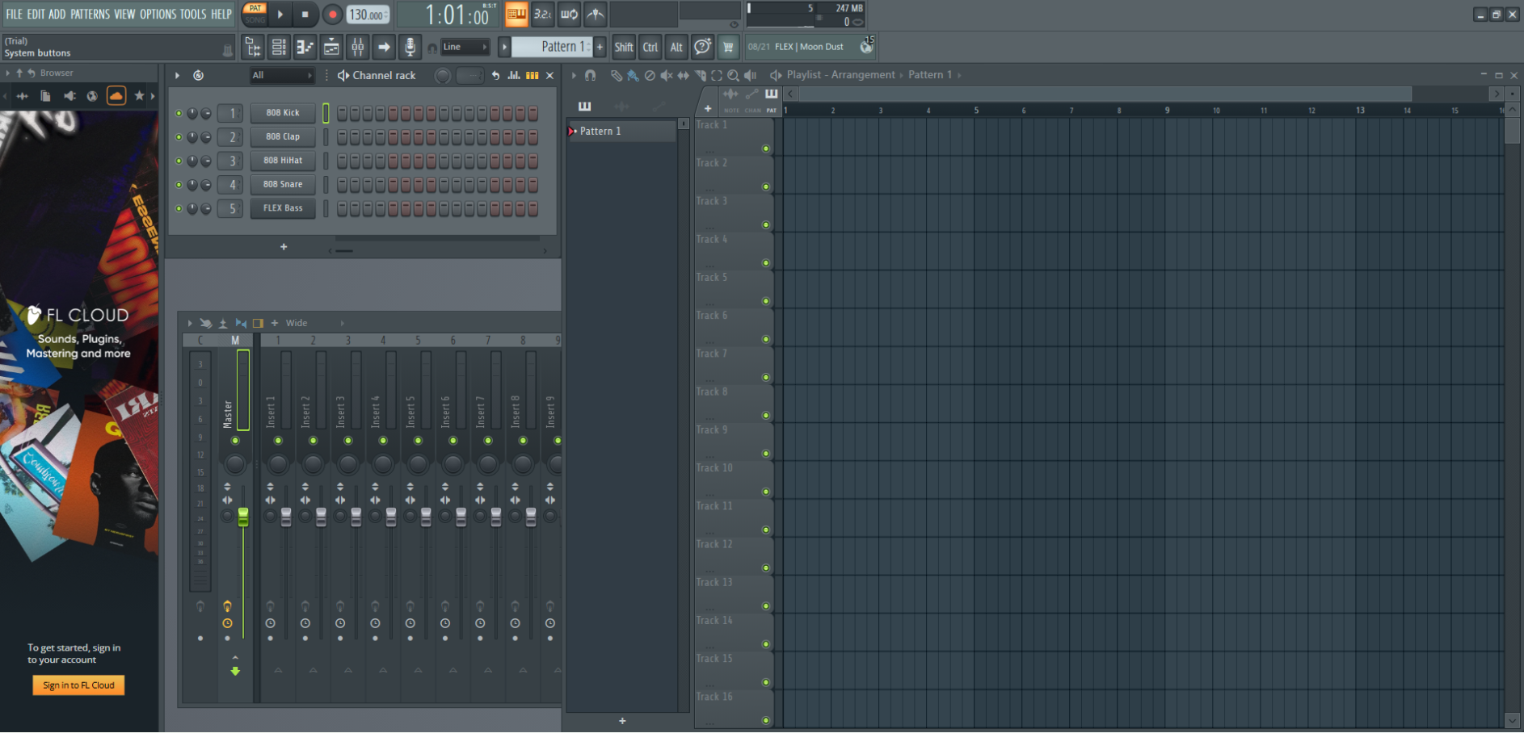Viewport: 1524px width, 733px height.
Task: Click the metronome icon in top toolbar
Action: pos(596,14)
